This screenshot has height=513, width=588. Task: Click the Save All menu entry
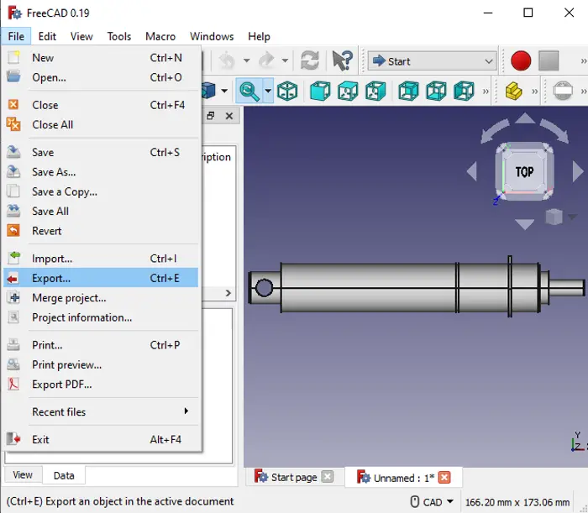(x=102, y=211)
